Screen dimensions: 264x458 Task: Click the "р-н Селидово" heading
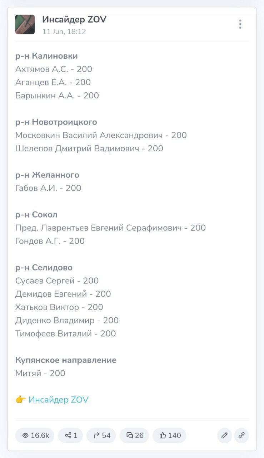point(44,268)
